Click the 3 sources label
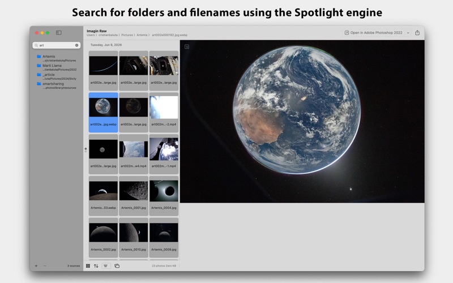This screenshot has height=283, width=453. (74, 265)
